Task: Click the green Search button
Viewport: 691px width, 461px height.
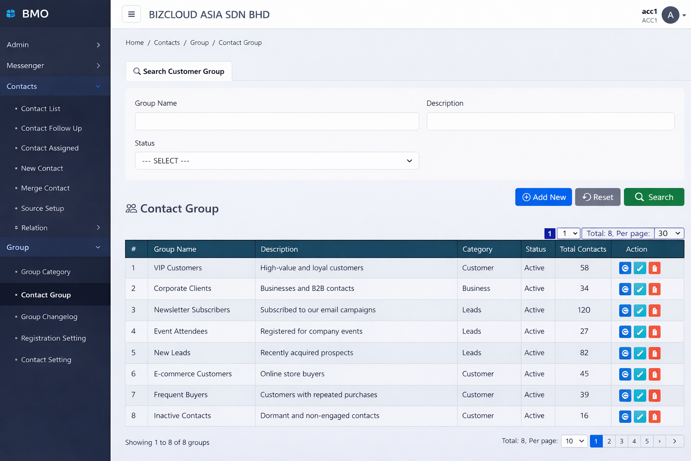Action: (x=654, y=197)
